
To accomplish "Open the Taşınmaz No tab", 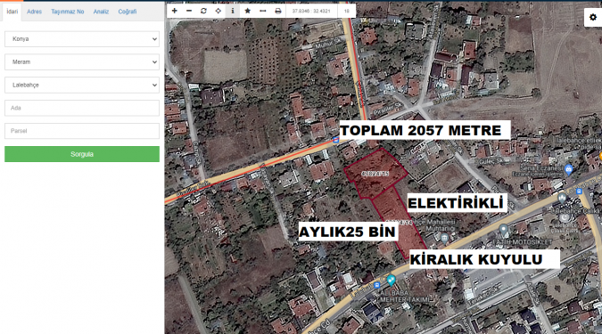I will pyautogui.click(x=68, y=12).
